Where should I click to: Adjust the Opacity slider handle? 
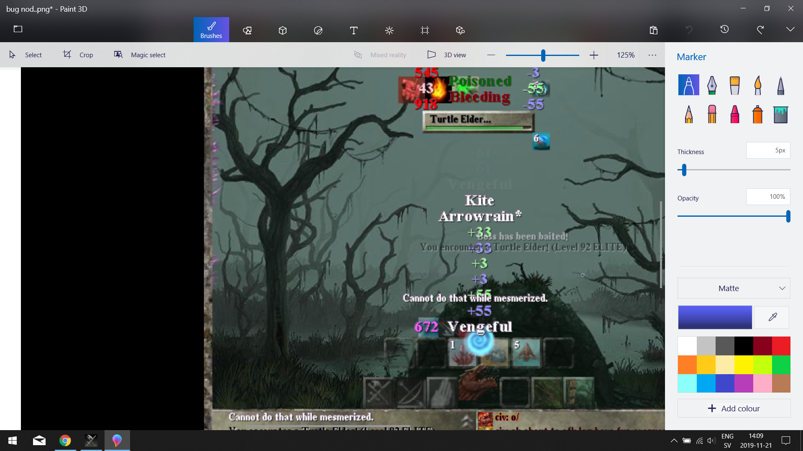[788, 216]
